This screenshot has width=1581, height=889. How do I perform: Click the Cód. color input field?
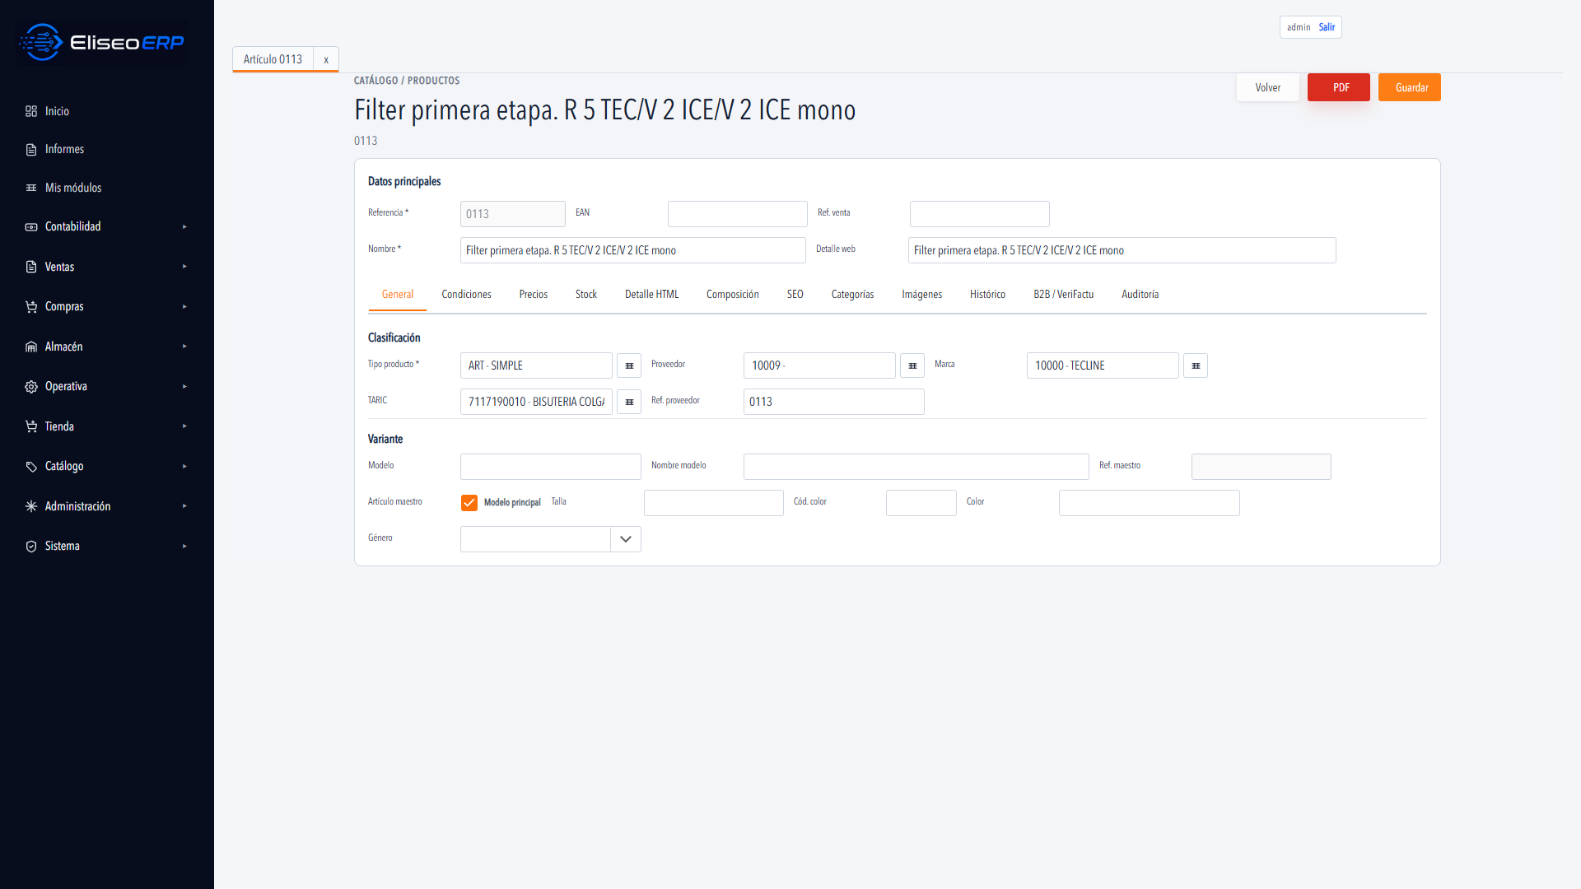coord(921,503)
